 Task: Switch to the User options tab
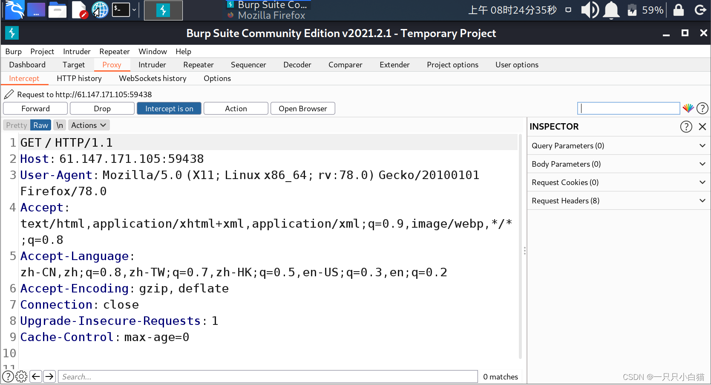[517, 65]
